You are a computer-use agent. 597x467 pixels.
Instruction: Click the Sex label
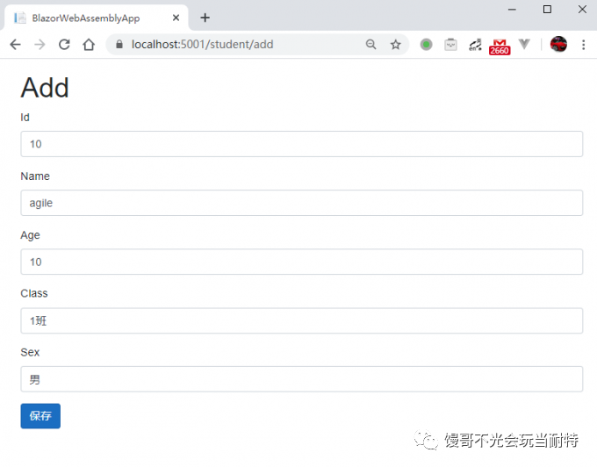point(30,352)
